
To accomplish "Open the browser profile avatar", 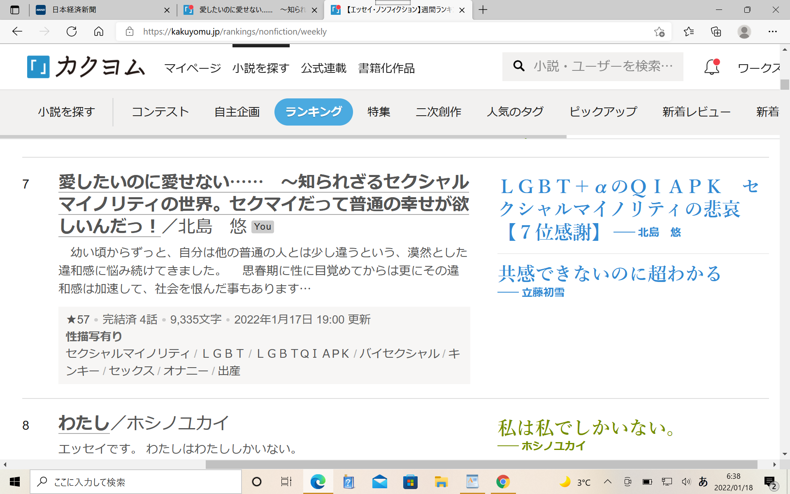I will pyautogui.click(x=744, y=31).
